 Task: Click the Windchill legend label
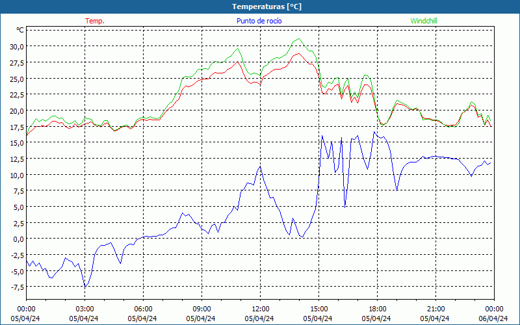424,21
